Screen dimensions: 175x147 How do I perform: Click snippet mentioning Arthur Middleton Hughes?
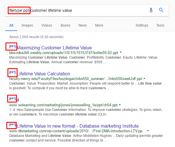coord(86,138)
